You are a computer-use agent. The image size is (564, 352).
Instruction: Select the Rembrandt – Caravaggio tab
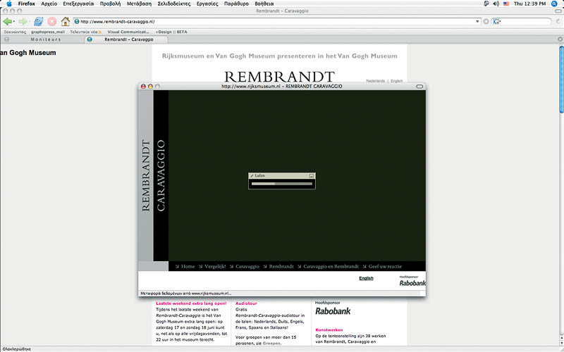(129, 39)
